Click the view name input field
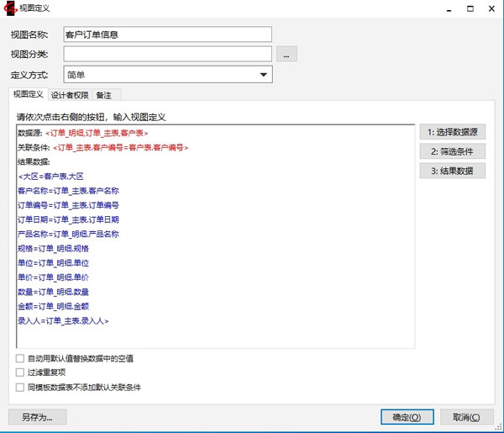The image size is (504, 433). pos(167,34)
